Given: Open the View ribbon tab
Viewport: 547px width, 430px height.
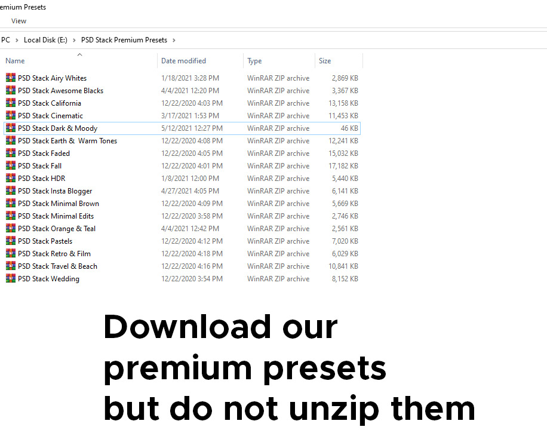Looking at the screenshot, I should click(x=19, y=21).
